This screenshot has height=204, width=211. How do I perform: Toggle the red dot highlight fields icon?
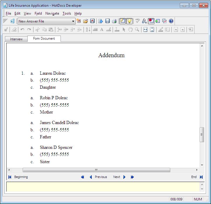(x=151, y=21)
